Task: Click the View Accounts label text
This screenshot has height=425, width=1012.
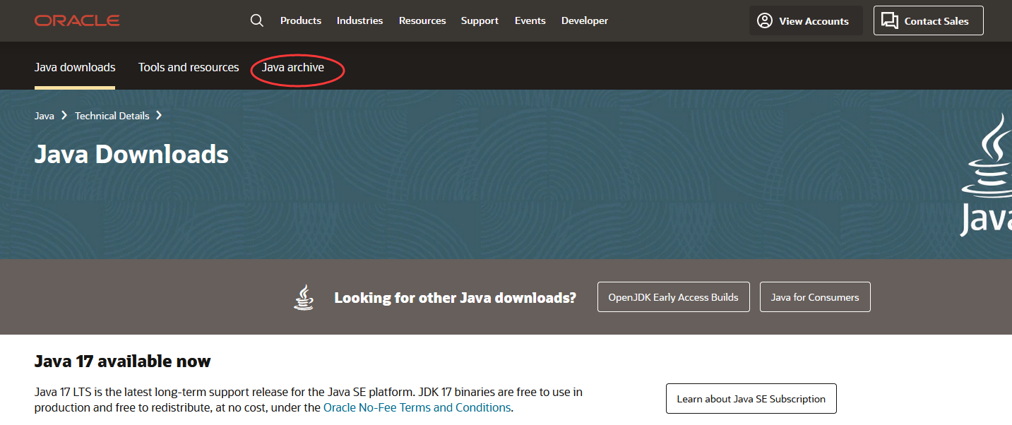Action: pos(814,21)
